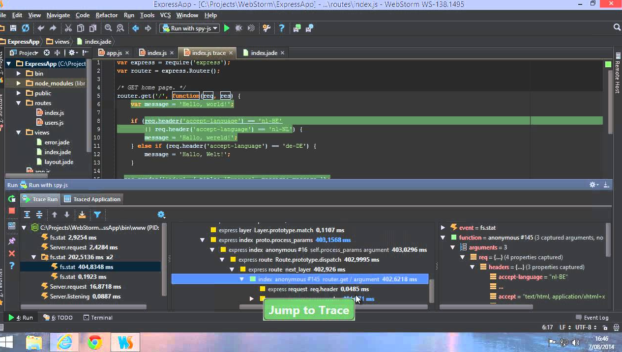Navigate Back with the blue left arrow

[136, 28]
